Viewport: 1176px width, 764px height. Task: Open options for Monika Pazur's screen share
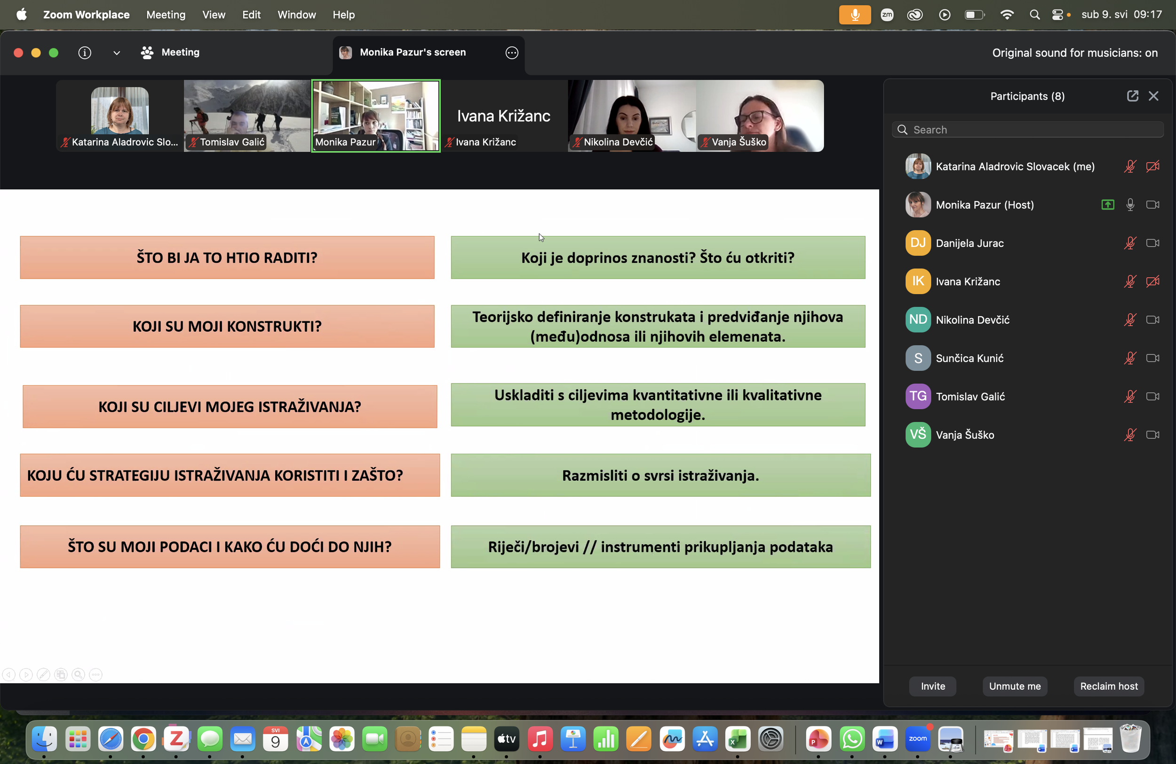click(512, 52)
